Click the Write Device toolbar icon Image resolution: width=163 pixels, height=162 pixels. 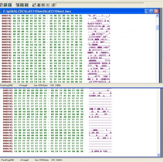[18, 5]
